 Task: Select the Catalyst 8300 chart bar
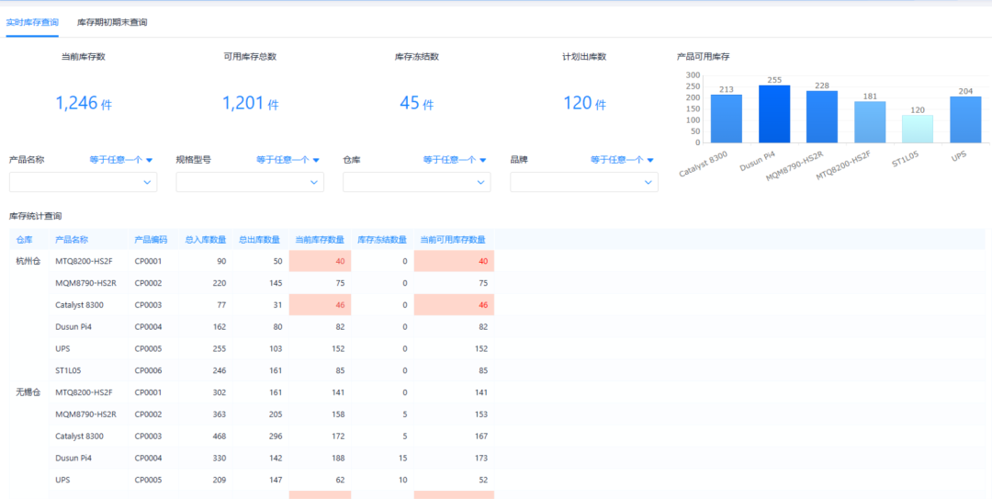click(726, 119)
